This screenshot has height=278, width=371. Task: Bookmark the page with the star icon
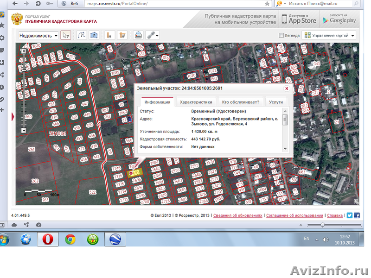pos(267,4)
